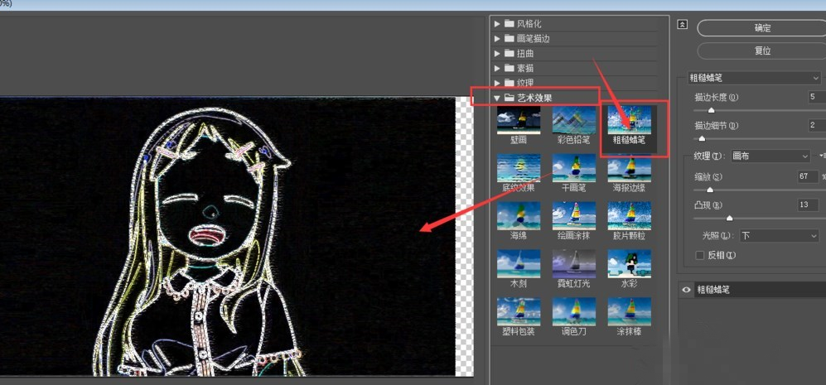The width and height of the screenshot is (826, 385).
Task: Expand the 纹理 filter folder
Action: pyautogui.click(x=497, y=83)
